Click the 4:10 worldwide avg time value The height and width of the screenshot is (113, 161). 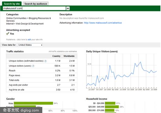(72, 90)
